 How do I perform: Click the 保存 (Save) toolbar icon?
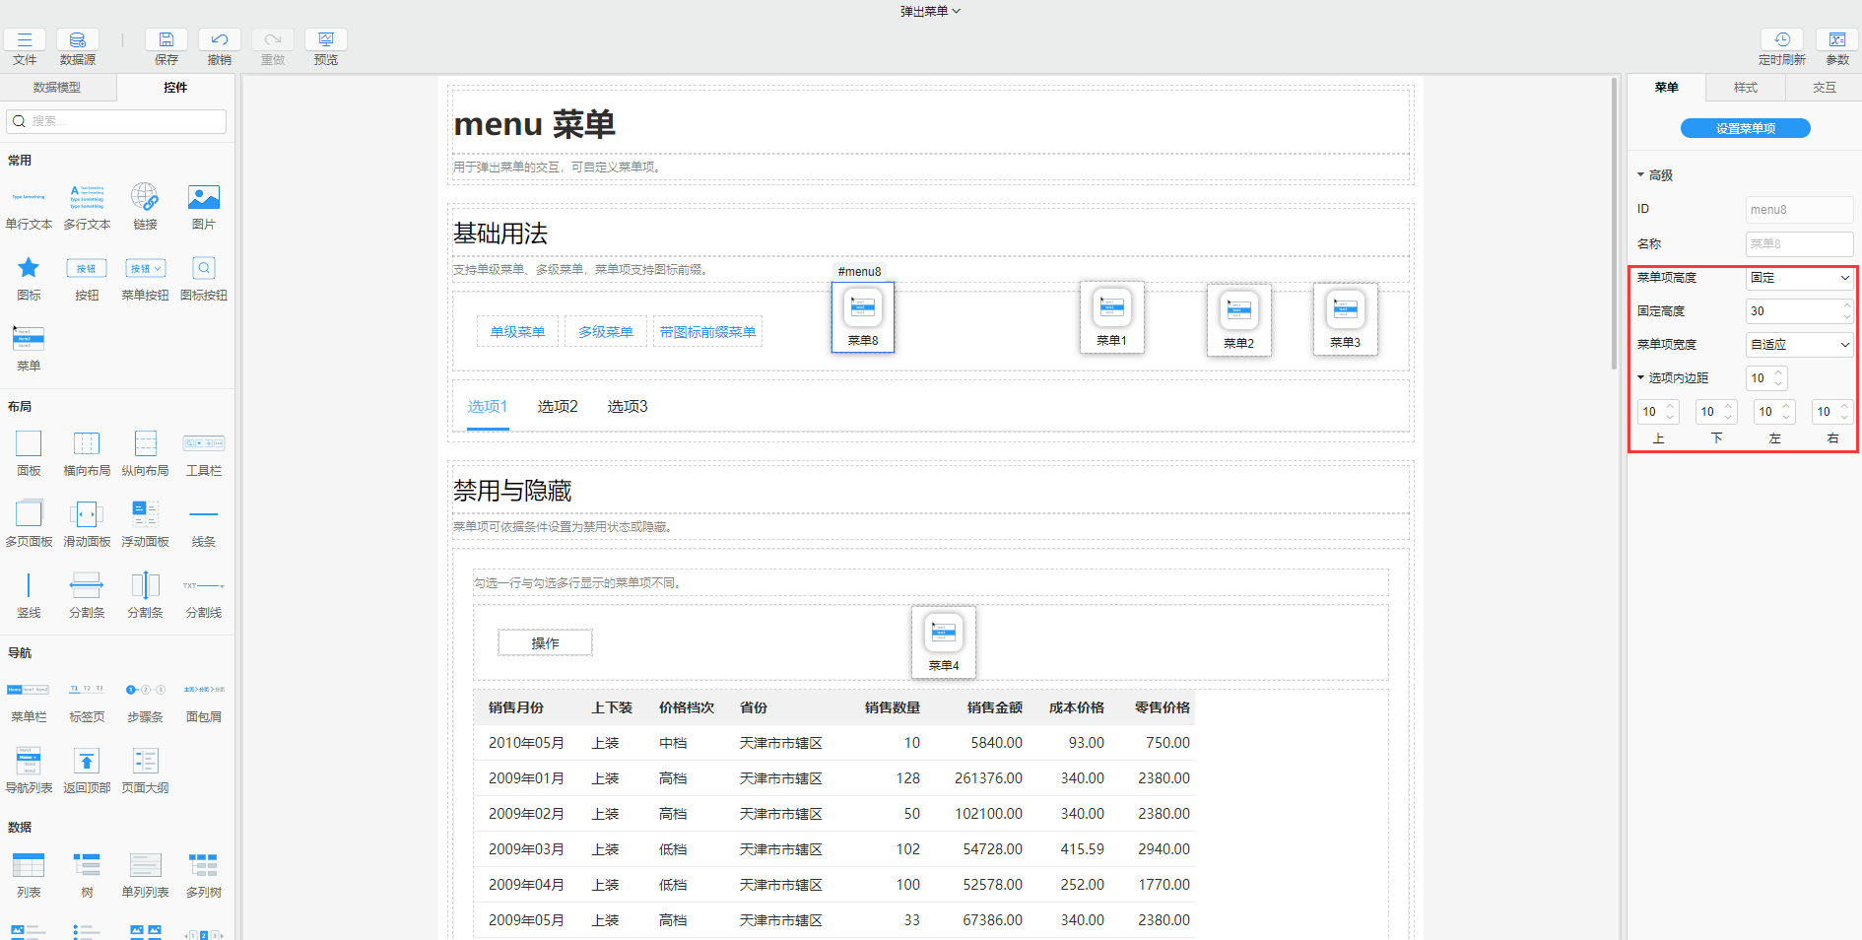(x=166, y=40)
